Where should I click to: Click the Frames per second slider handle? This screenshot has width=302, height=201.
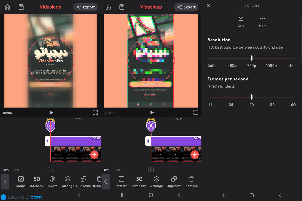click(x=252, y=97)
